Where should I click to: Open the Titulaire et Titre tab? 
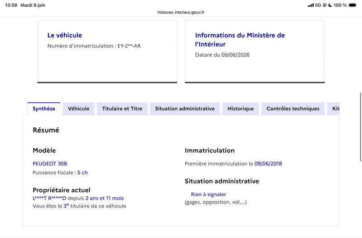click(122, 109)
